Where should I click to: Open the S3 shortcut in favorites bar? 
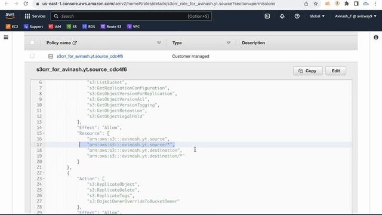pos(72,26)
